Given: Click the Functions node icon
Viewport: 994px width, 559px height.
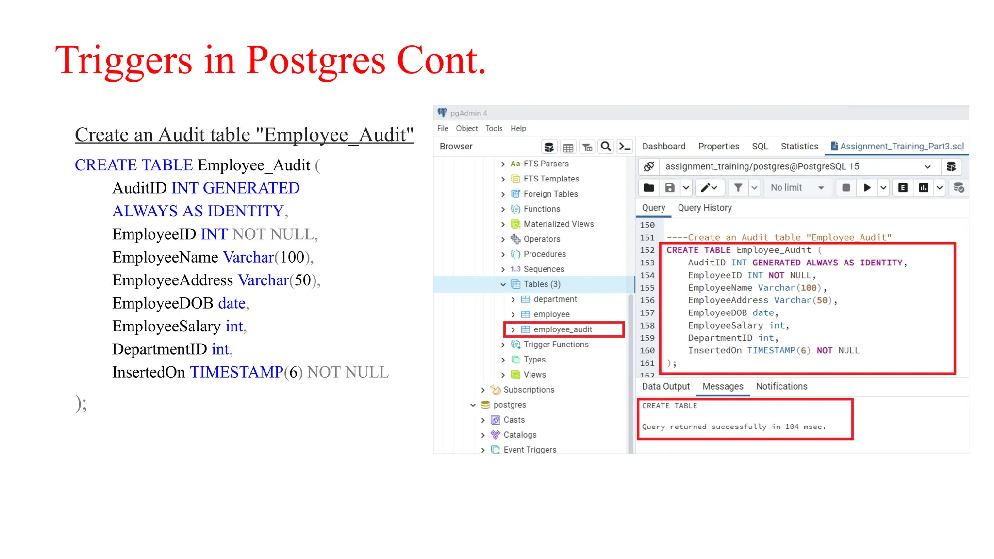Looking at the screenshot, I should coord(515,209).
